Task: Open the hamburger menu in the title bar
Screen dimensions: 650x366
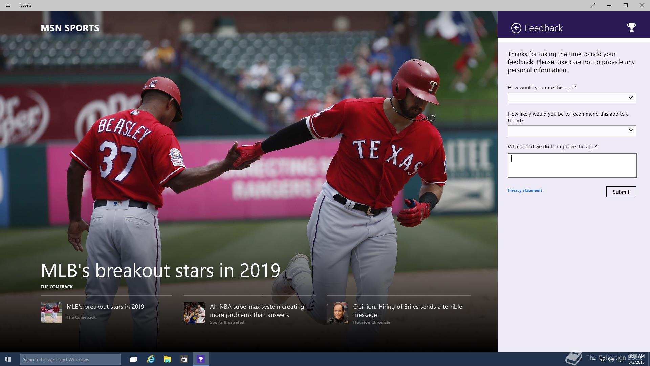Action: pyautogui.click(x=8, y=5)
